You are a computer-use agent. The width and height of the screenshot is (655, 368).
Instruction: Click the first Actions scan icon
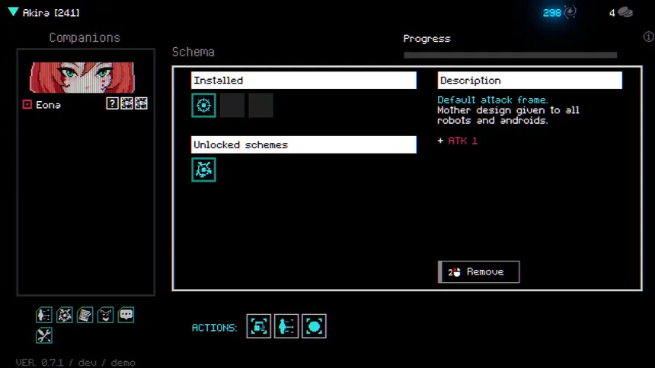(259, 326)
